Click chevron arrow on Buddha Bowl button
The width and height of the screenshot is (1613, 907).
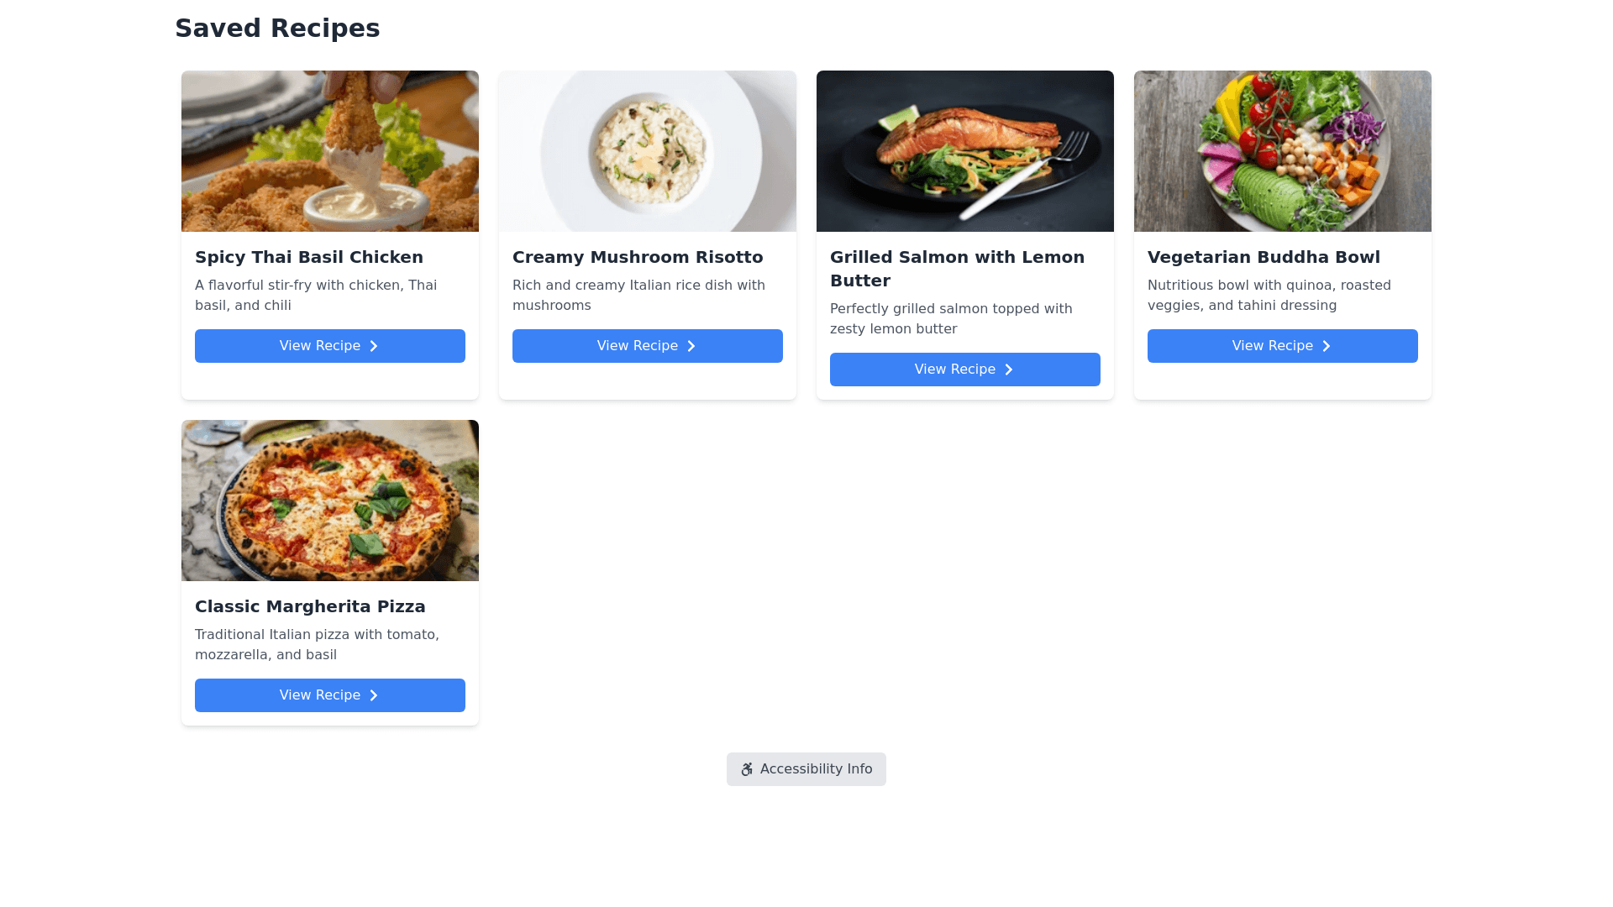(x=1327, y=346)
